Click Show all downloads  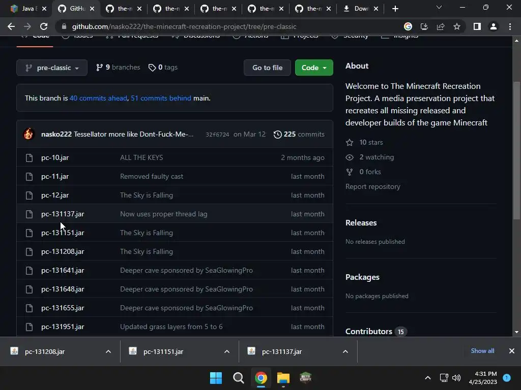point(482,351)
